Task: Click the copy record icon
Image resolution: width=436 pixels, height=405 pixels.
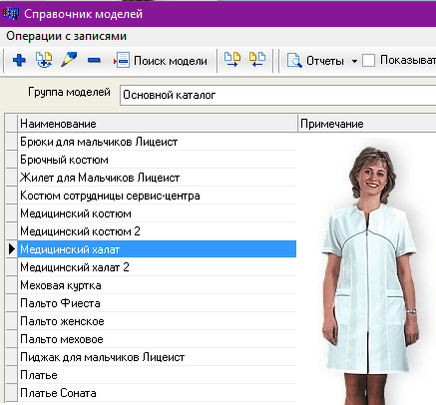Action: point(44,60)
